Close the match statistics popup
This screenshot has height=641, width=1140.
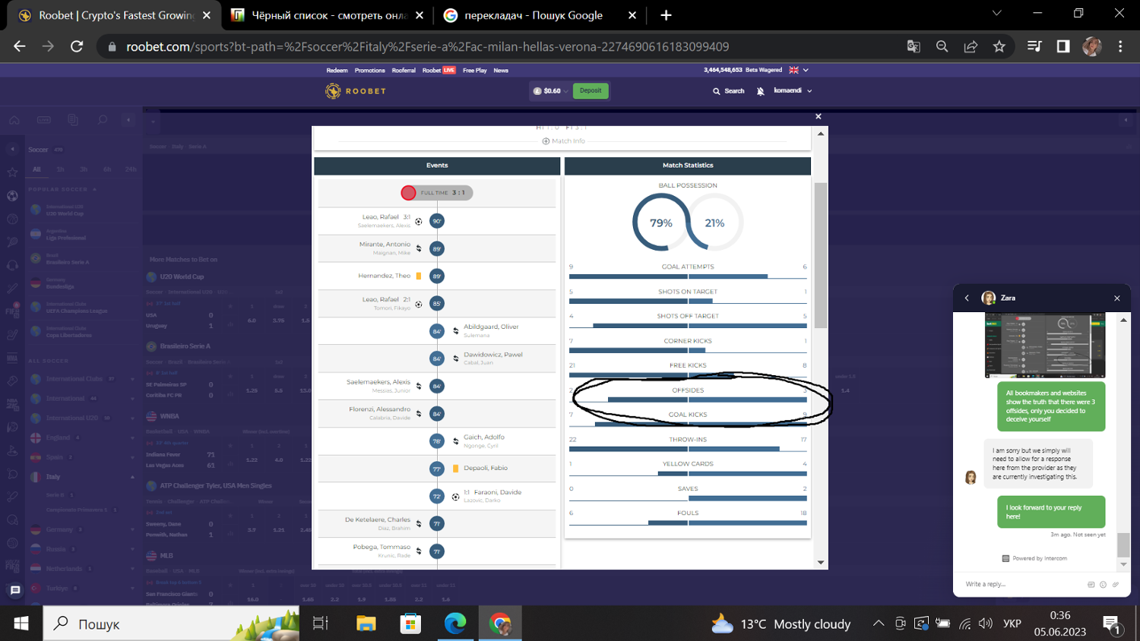(x=819, y=116)
